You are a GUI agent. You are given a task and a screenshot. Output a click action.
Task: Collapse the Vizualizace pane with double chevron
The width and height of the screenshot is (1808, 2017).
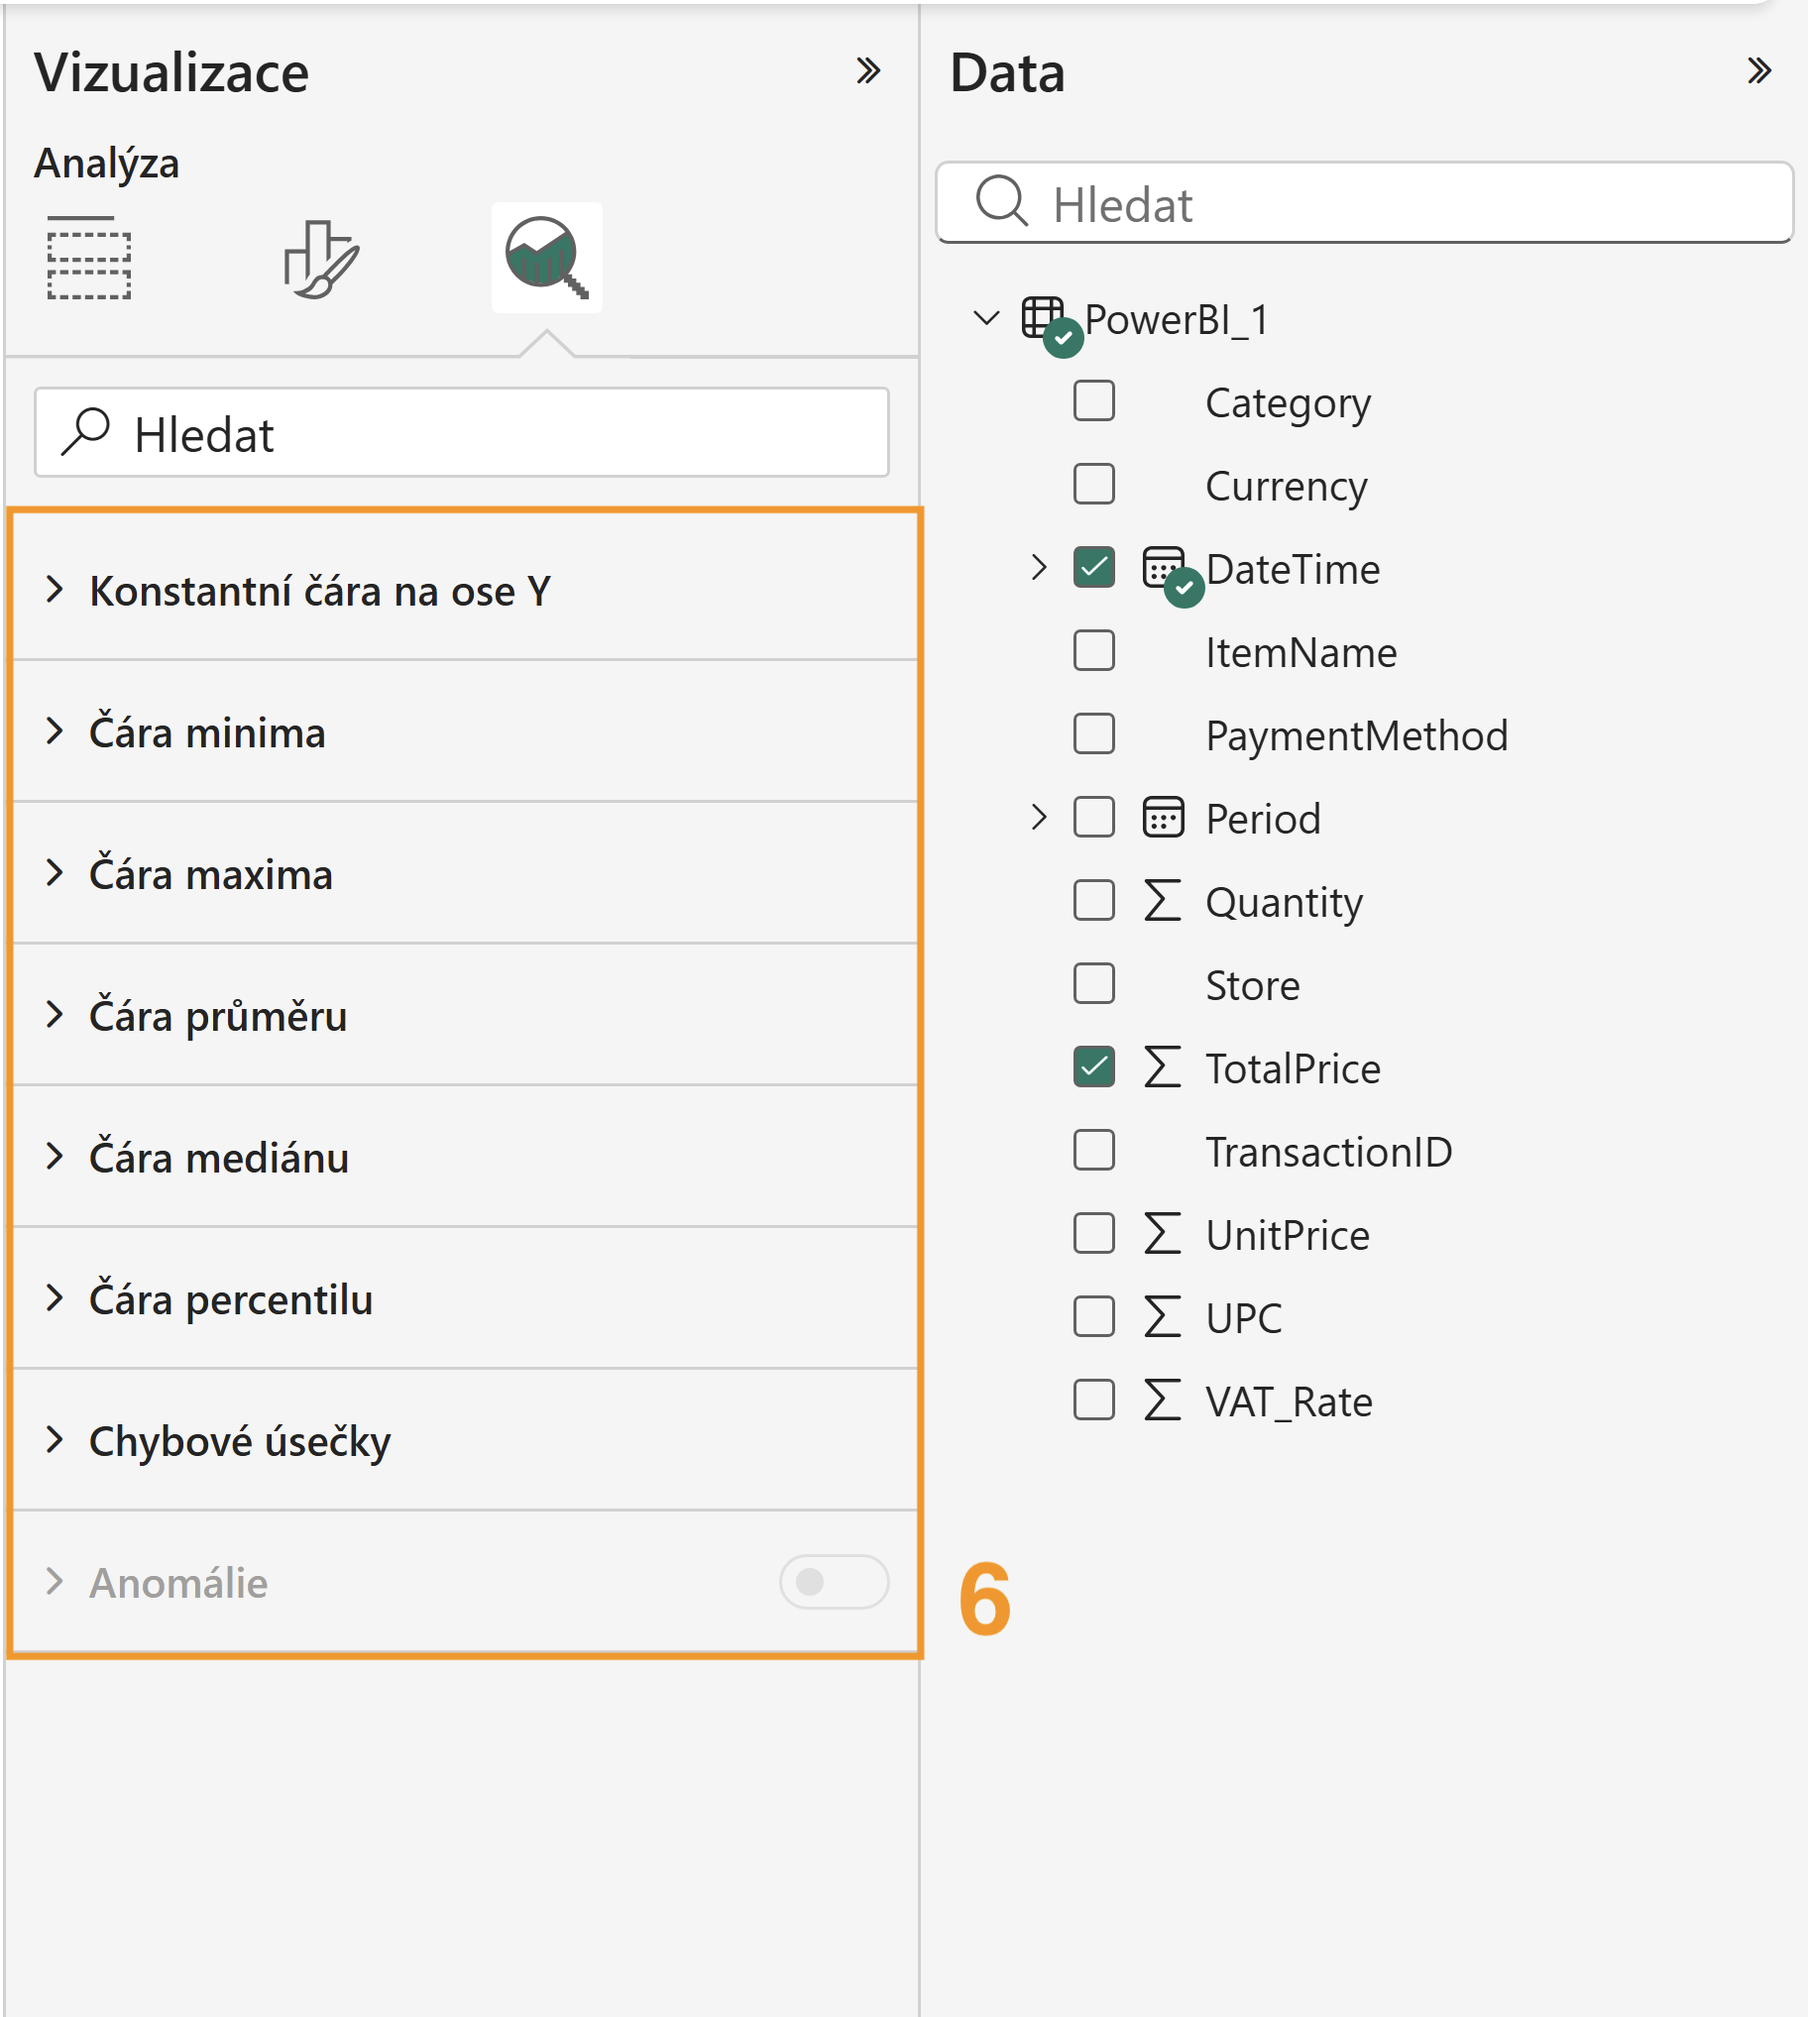coord(868,71)
